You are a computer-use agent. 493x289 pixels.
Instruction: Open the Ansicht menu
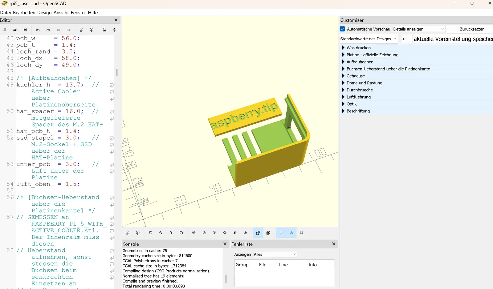(x=61, y=13)
